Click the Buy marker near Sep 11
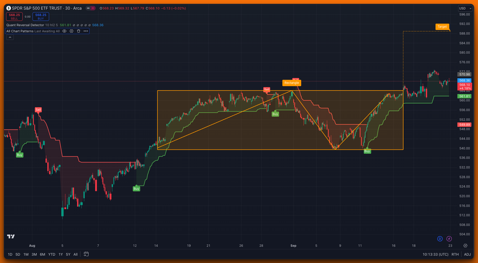This screenshot has height=263, width=478. [x=367, y=151]
